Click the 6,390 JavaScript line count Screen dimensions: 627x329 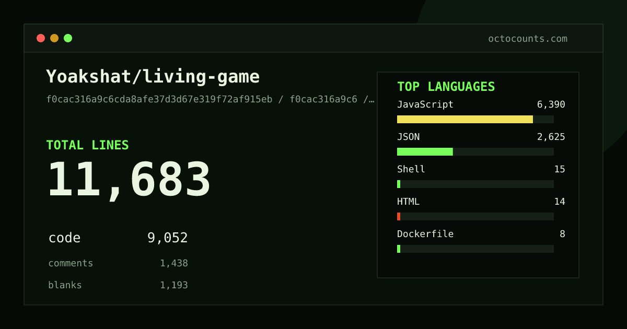coord(551,104)
